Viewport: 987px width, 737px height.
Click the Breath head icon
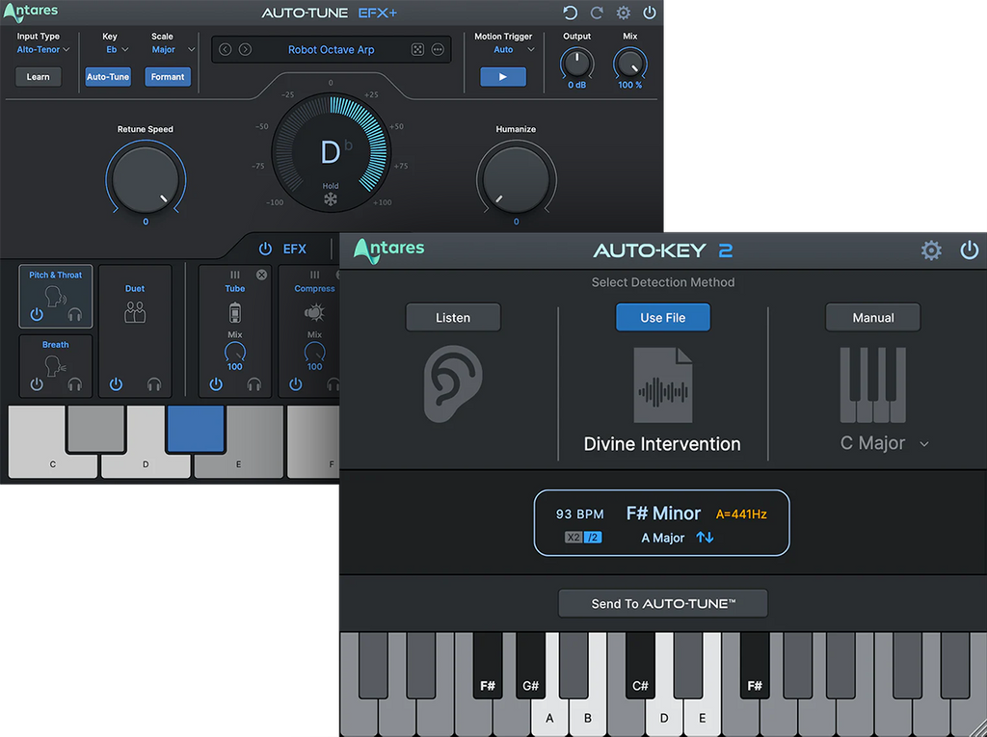pos(55,365)
